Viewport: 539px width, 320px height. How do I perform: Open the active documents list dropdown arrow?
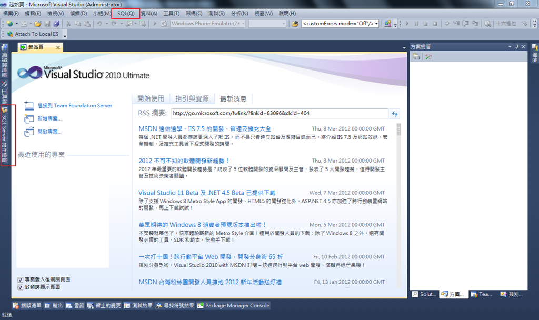404,47
